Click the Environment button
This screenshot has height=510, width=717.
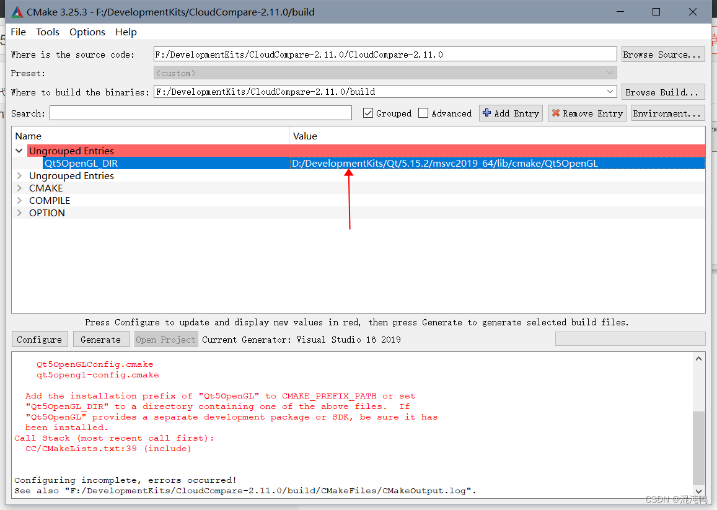(668, 113)
